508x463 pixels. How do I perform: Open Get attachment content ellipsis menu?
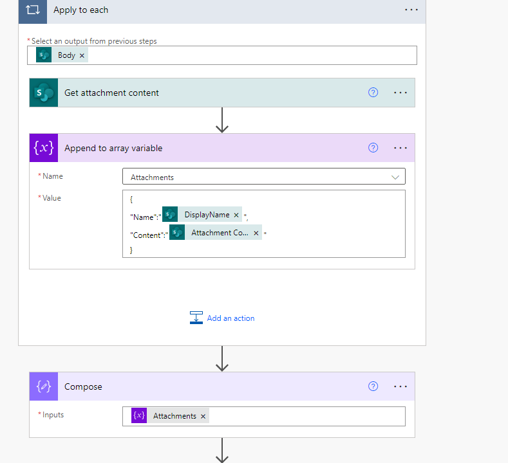400,93
